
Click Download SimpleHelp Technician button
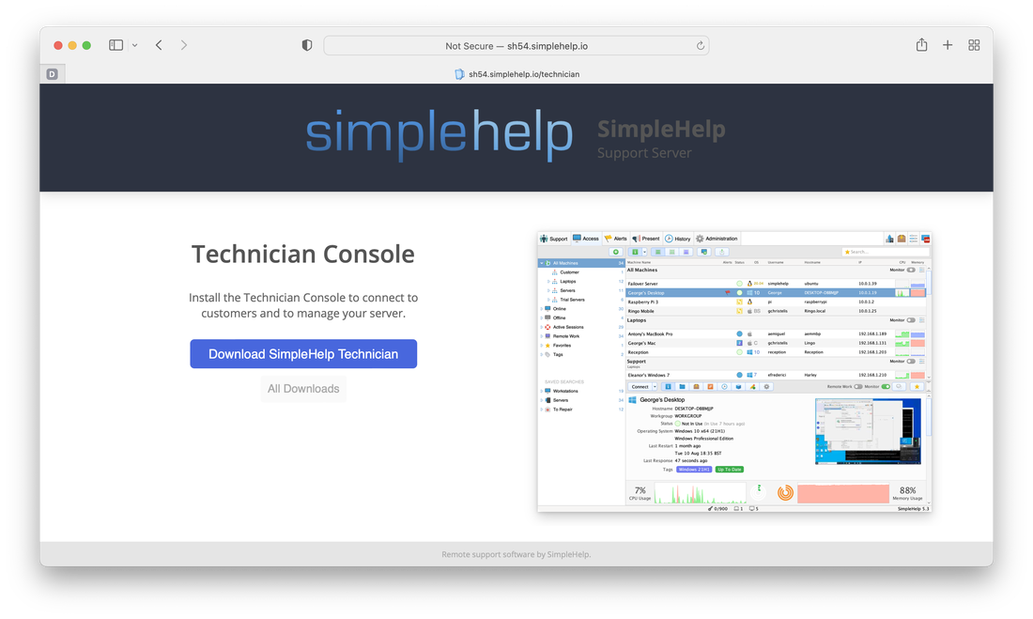[303, 354]
